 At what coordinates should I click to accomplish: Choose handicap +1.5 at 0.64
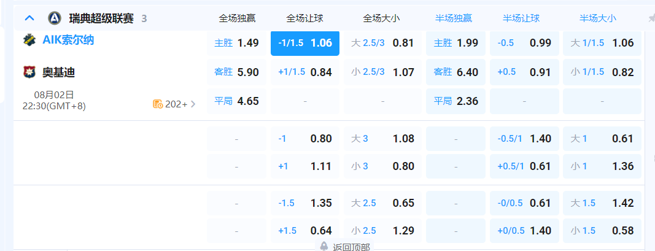305,231
